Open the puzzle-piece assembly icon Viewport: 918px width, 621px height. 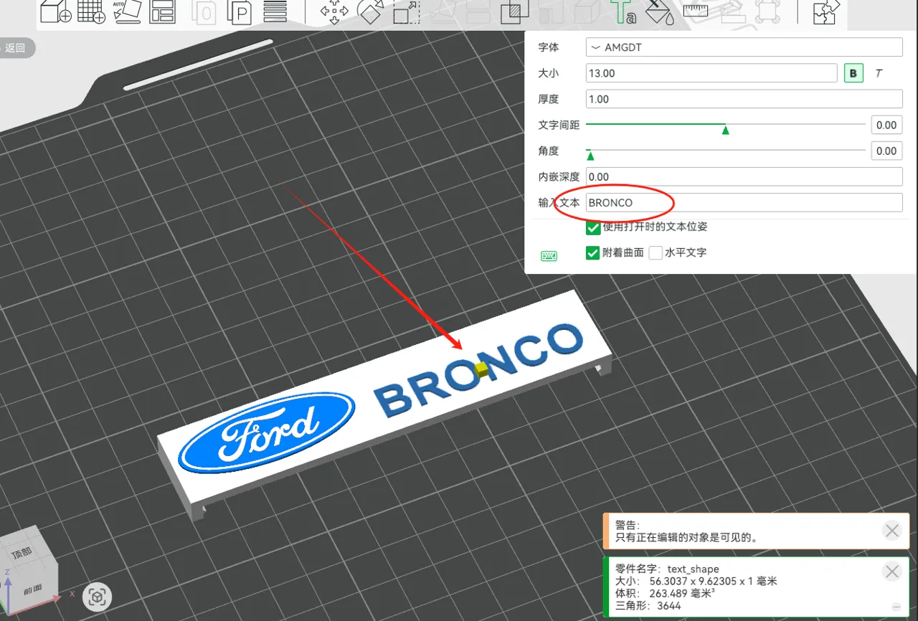point(825,12)
